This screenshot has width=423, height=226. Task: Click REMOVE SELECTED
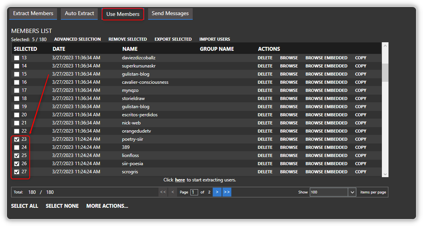coord(128,39)
